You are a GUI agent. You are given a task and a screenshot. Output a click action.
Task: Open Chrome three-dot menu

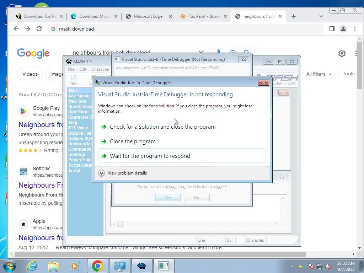(355, 29)
